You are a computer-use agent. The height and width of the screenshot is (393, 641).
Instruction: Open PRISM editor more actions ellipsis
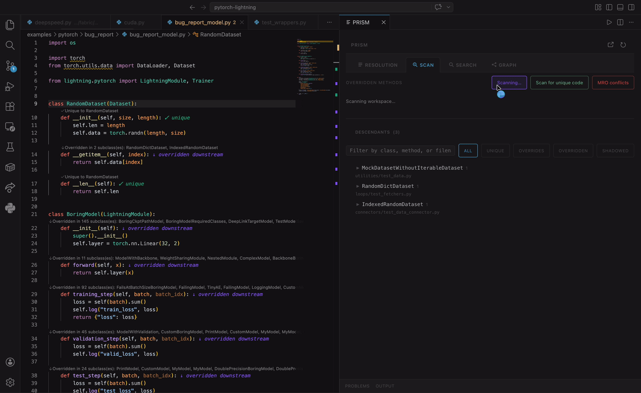[x=631, y=22]
